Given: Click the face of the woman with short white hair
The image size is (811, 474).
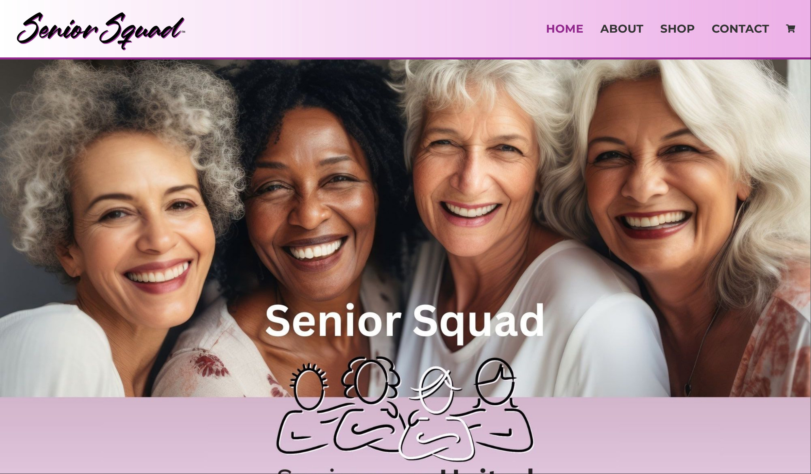Looking at the screenshot, I should (473, 177).
